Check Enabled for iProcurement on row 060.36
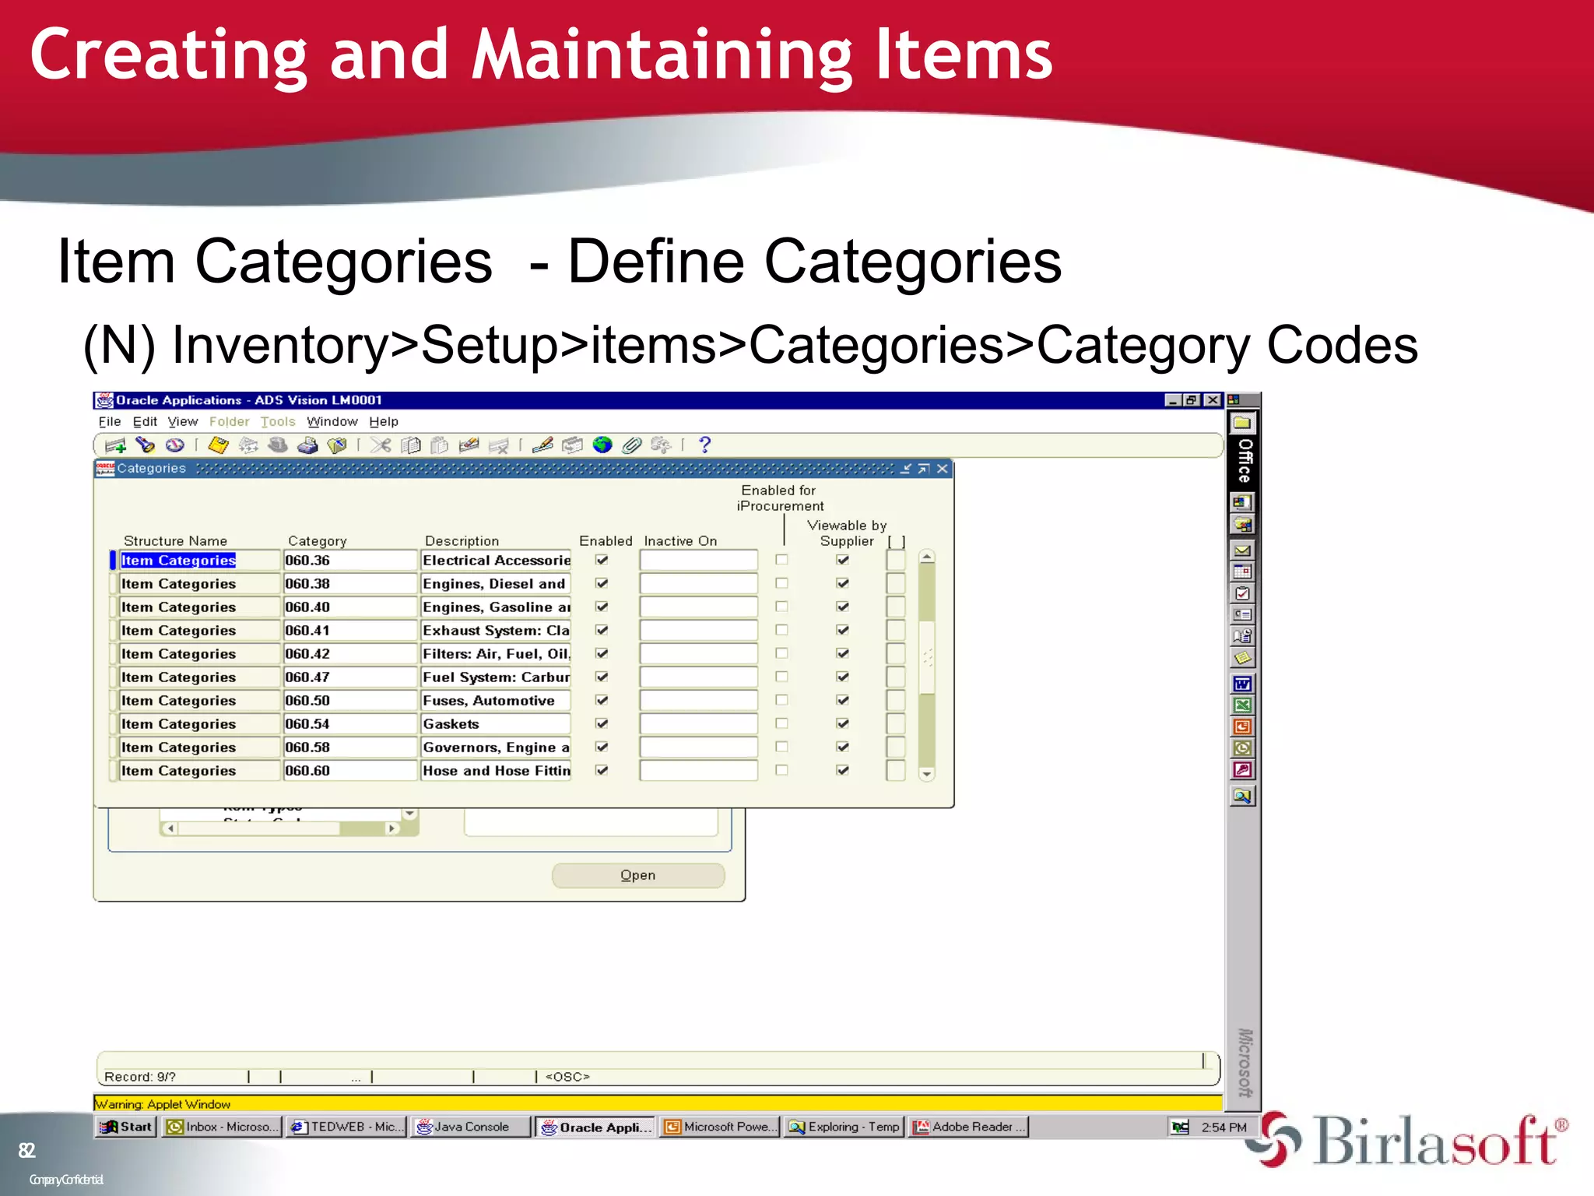 (x=781, y=560)
